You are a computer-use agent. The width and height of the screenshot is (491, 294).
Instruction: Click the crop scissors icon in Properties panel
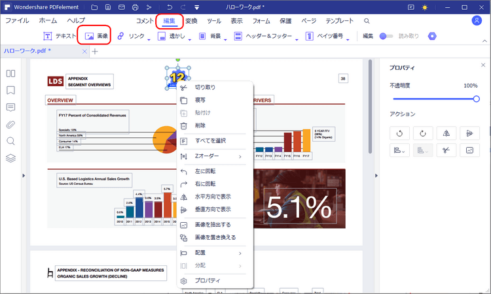pos(445,151)
